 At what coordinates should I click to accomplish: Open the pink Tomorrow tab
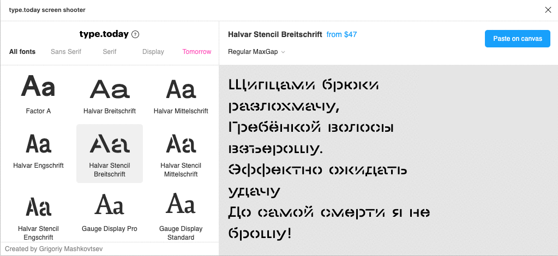[197, 52]
